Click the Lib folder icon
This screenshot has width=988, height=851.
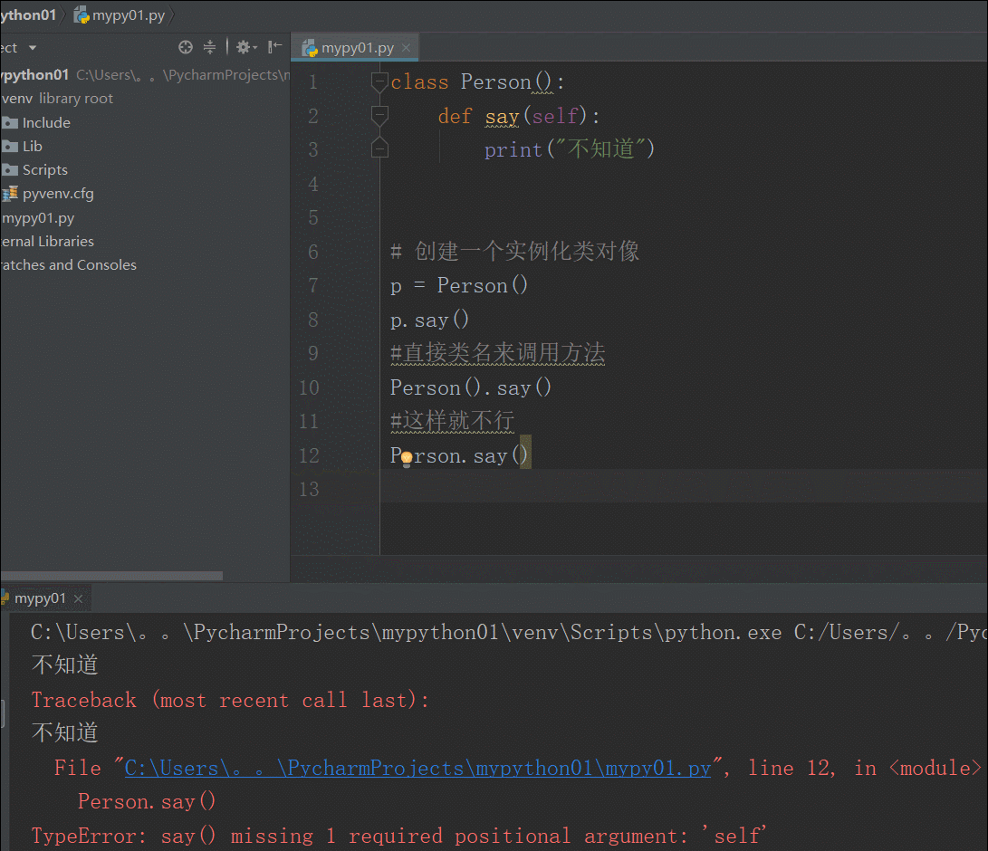10,147
